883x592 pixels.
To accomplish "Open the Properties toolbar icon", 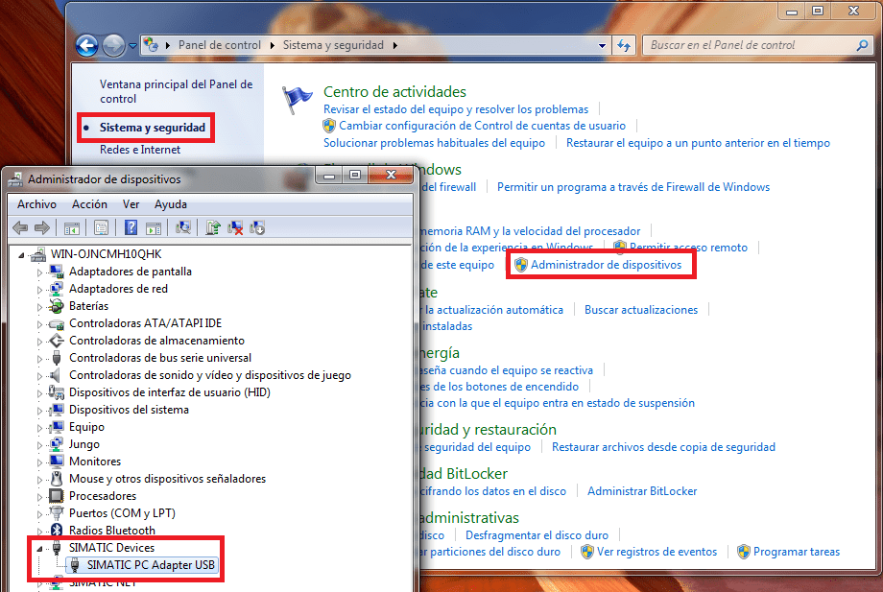I will click(102, 228).
